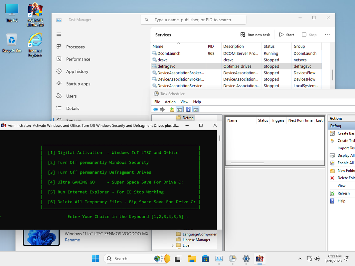Click the Task Manager search field
The image size is (355, 266).
click(x=193, y=20)
